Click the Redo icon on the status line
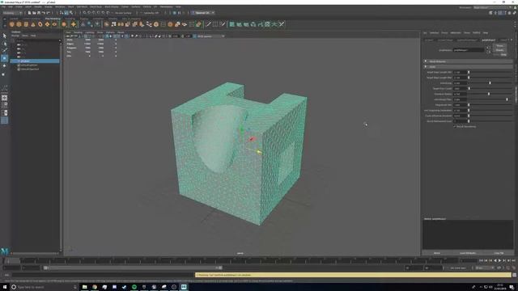 click(x=49, y=13)
